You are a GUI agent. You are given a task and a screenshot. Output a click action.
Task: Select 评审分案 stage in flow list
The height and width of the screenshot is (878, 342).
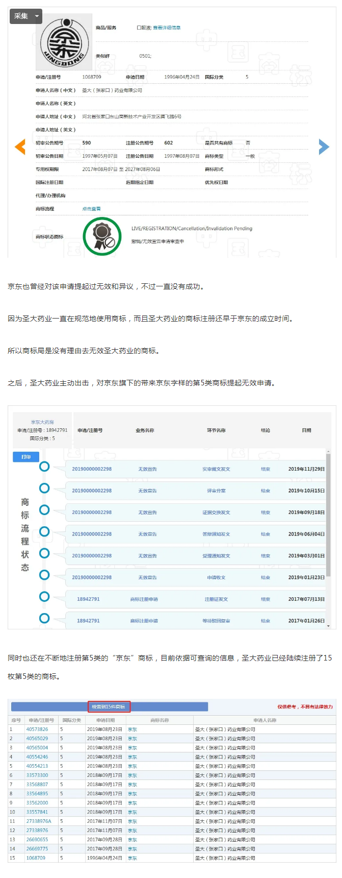point(216,491)
